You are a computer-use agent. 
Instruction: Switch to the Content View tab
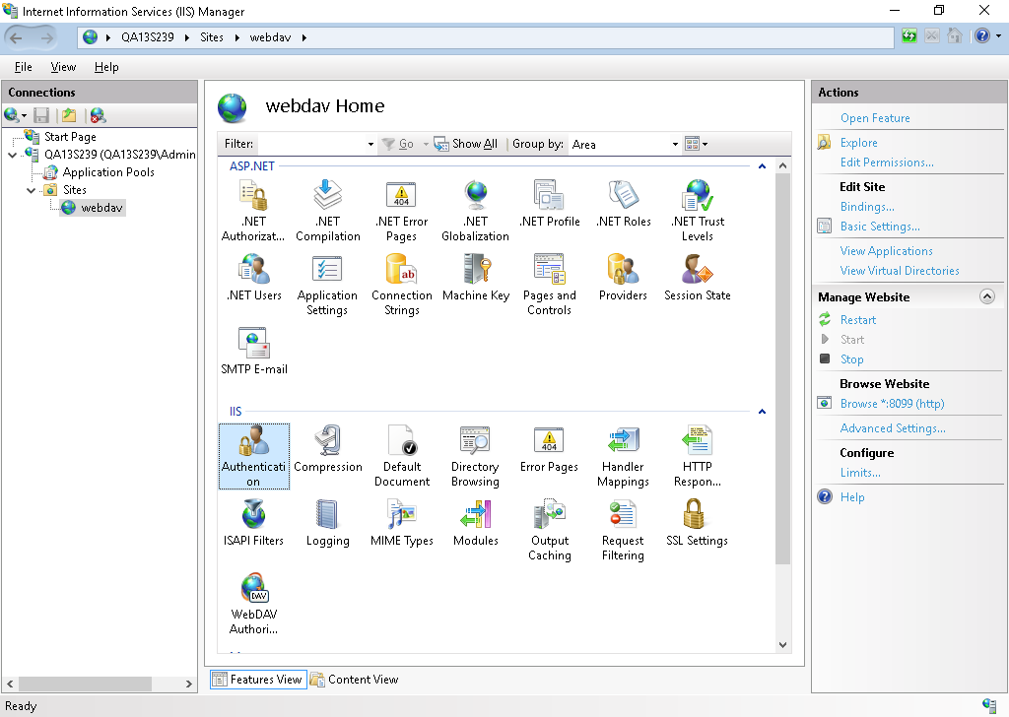[354, 680]
